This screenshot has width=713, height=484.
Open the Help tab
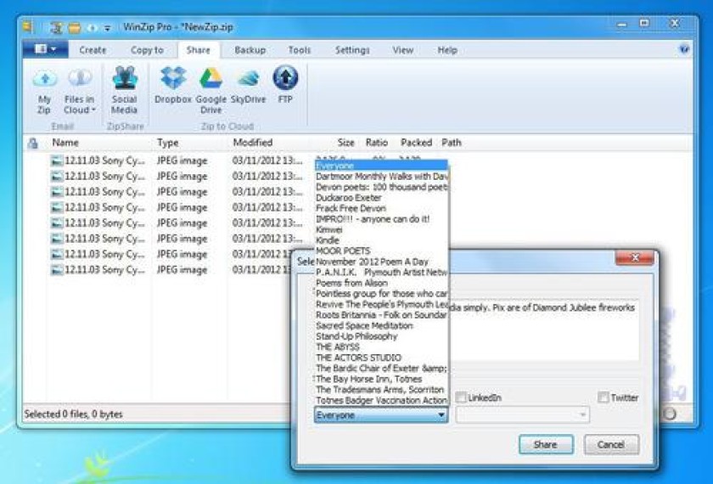[x=447, y=50]
